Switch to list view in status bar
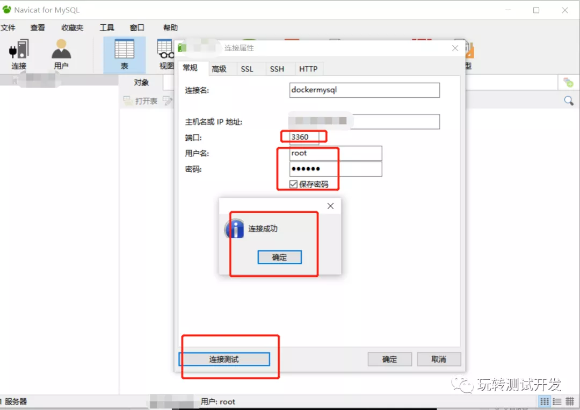 557,401
